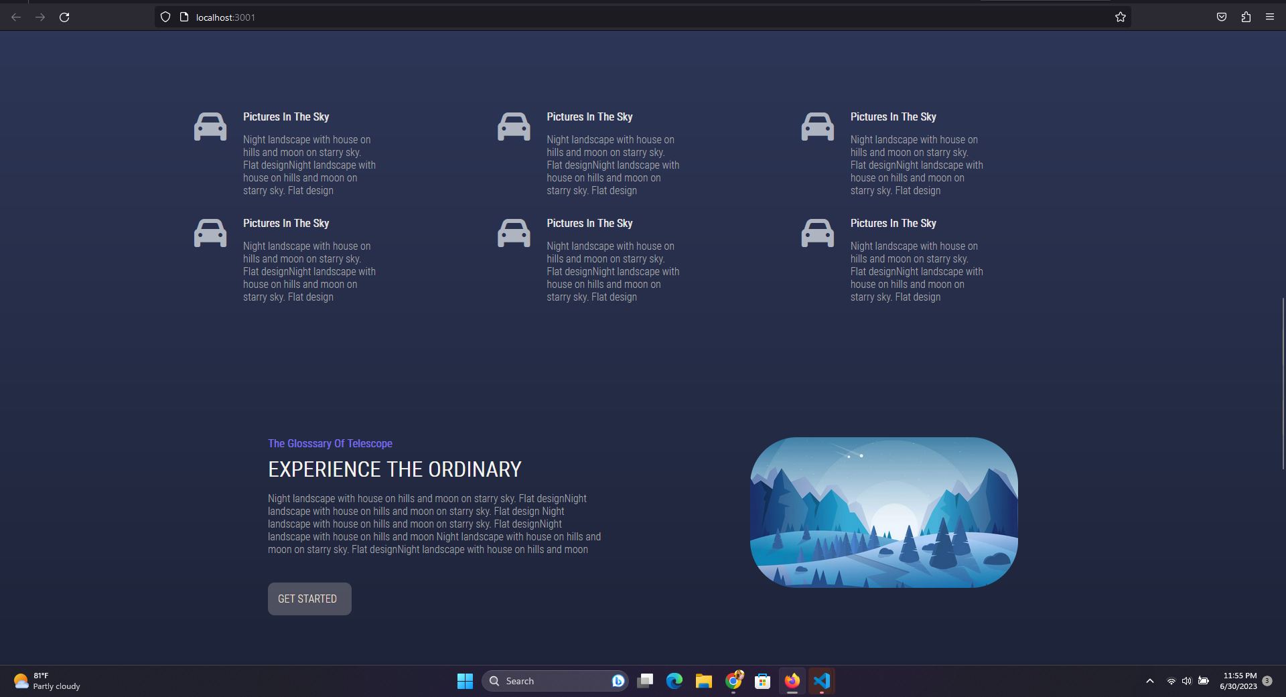1286x697 pixels.
Task: Click the tracking protection shield icon
Action: point(165,17)
